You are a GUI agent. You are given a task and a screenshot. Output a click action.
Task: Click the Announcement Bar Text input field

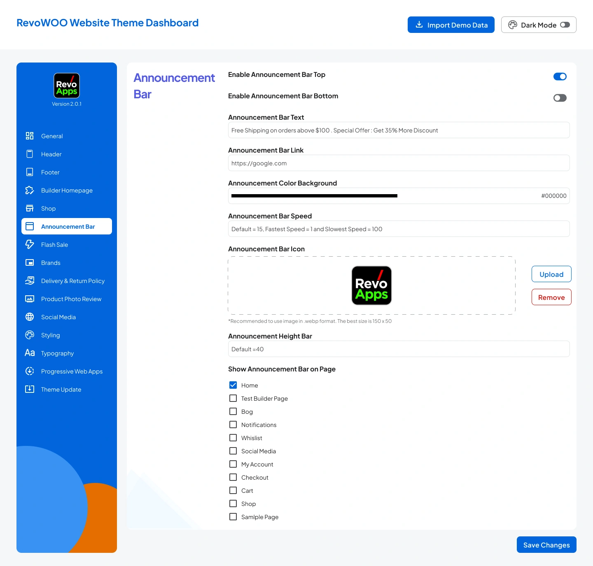[x=399, y=130]
